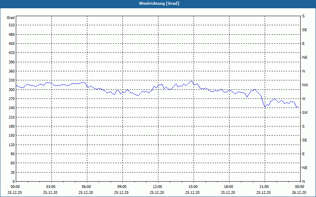
Task: Select the 450 value on the degree axis
Action: pos(12,44)
